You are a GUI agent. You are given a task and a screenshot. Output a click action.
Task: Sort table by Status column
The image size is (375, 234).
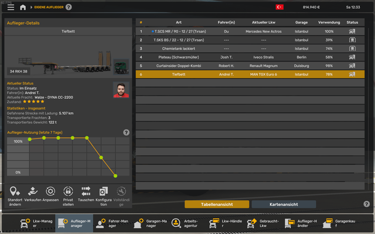coord(352,22)
